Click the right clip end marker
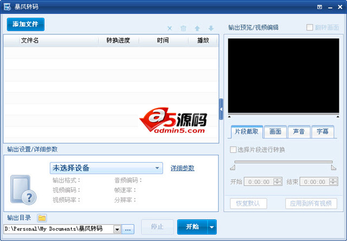The width and height of the screenshot is (347, 241). (333, 167)
